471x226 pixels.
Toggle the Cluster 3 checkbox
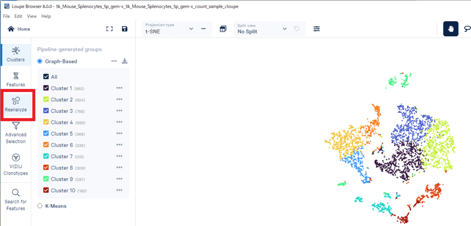click(x=46, y=111)
